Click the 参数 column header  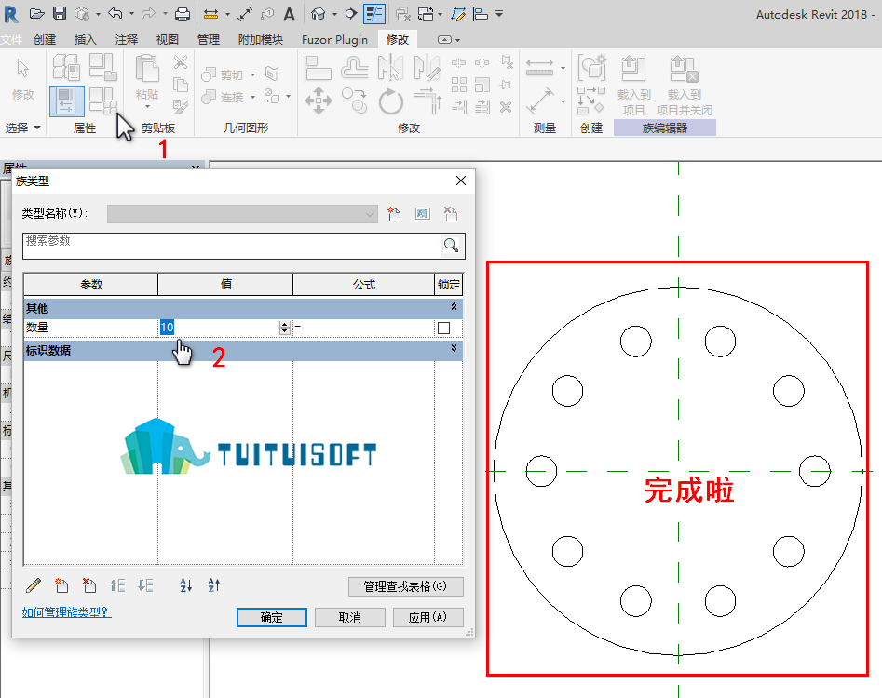point(90,285)
